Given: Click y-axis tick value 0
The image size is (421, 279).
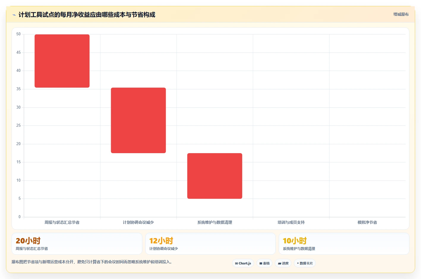Looking at the screenshot, I should [x=20, y=217].
